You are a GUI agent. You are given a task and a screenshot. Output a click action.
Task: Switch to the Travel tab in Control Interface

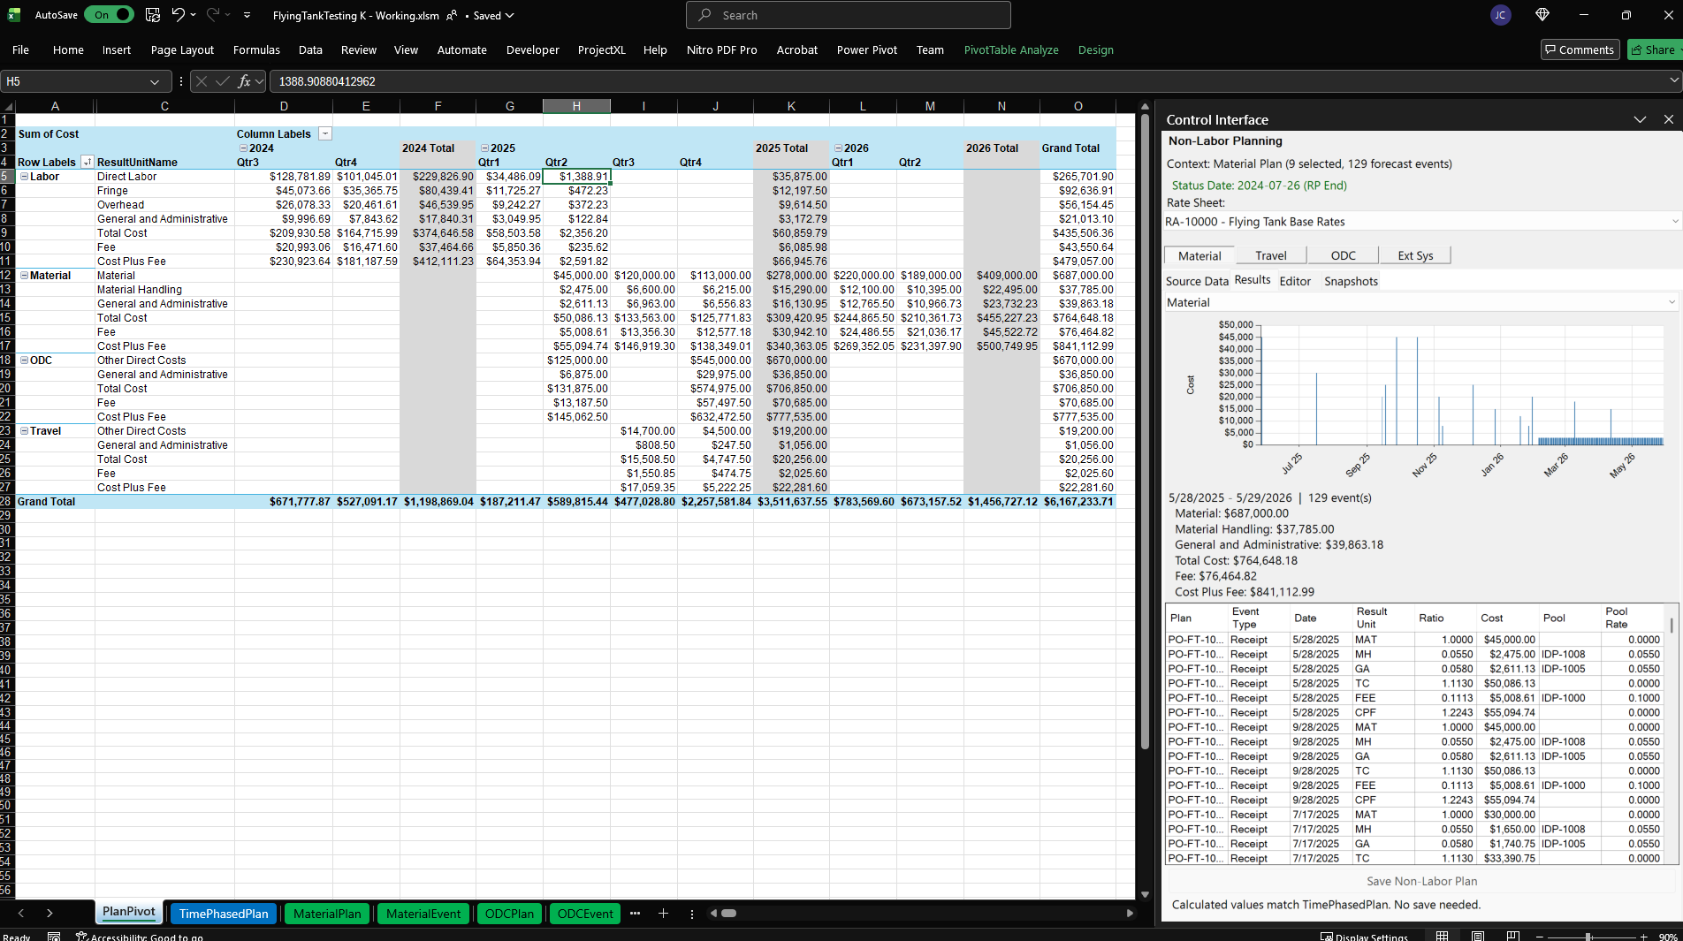1270,254
